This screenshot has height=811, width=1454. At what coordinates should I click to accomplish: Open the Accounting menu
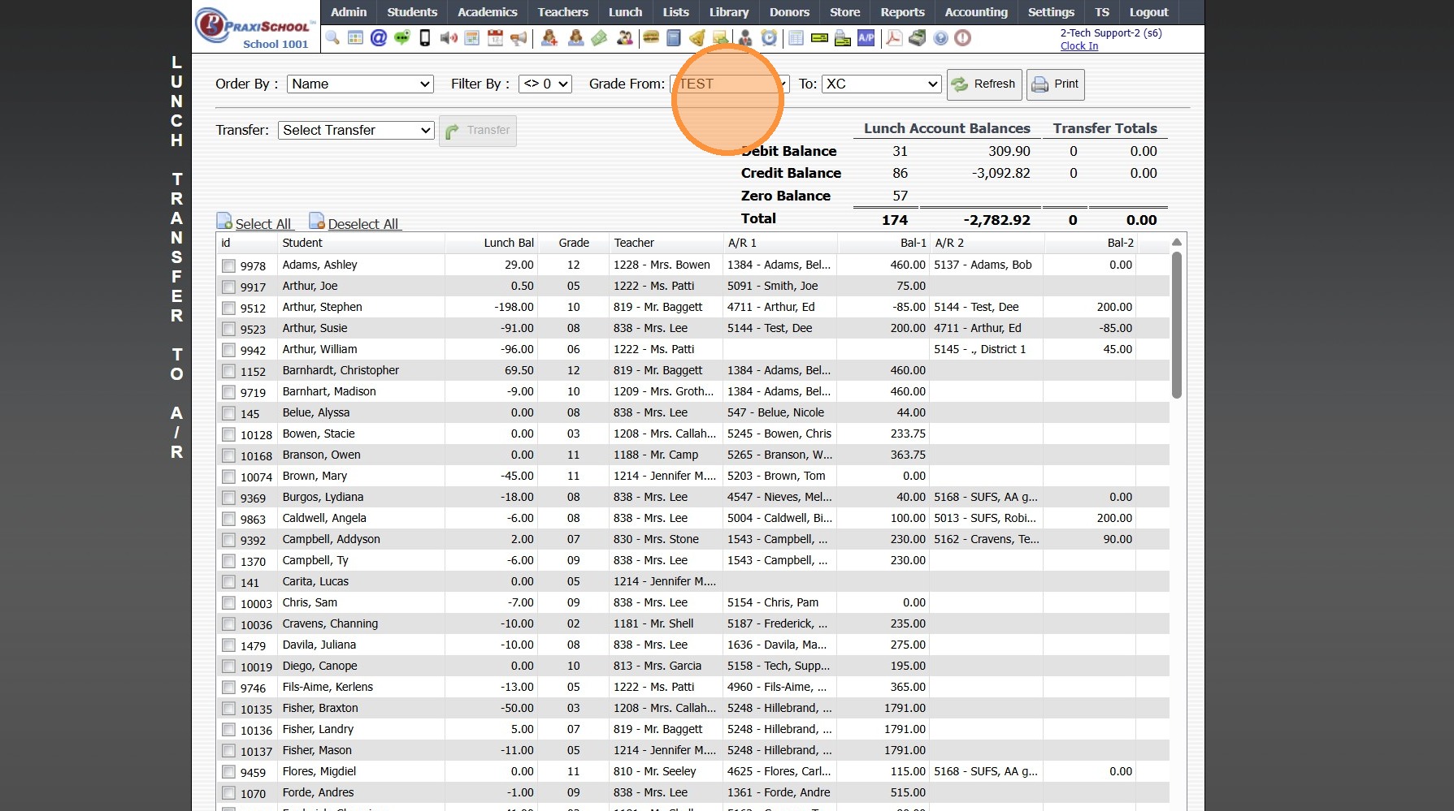pos(975,12)
